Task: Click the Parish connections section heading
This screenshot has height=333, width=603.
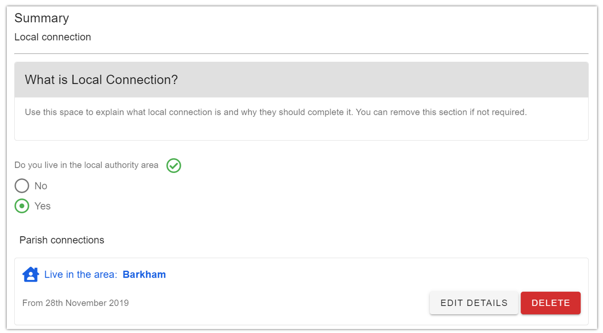Action: 62,240
